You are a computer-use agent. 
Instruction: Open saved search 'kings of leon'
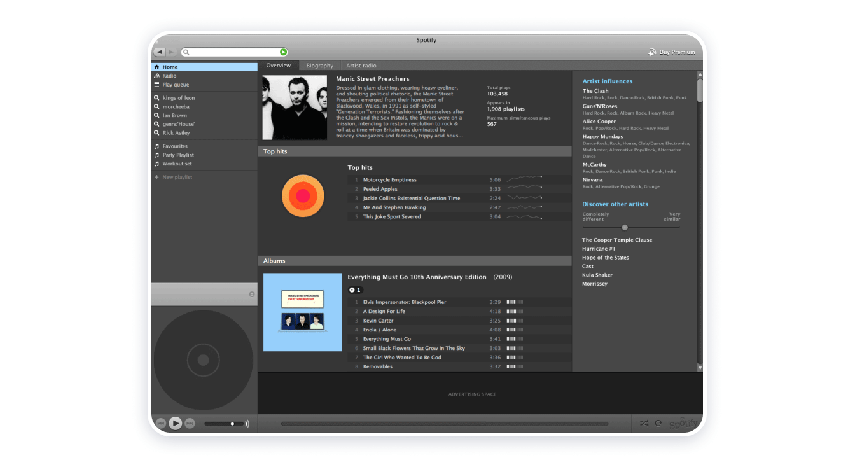(204, 98)
